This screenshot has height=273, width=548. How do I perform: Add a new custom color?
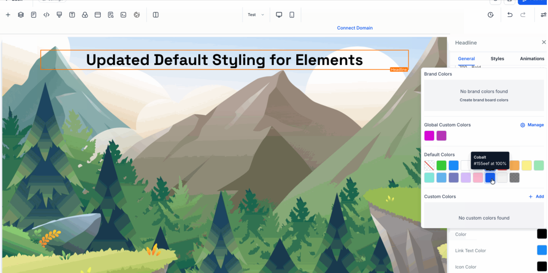pyautogui.click(x=536, y=197)
